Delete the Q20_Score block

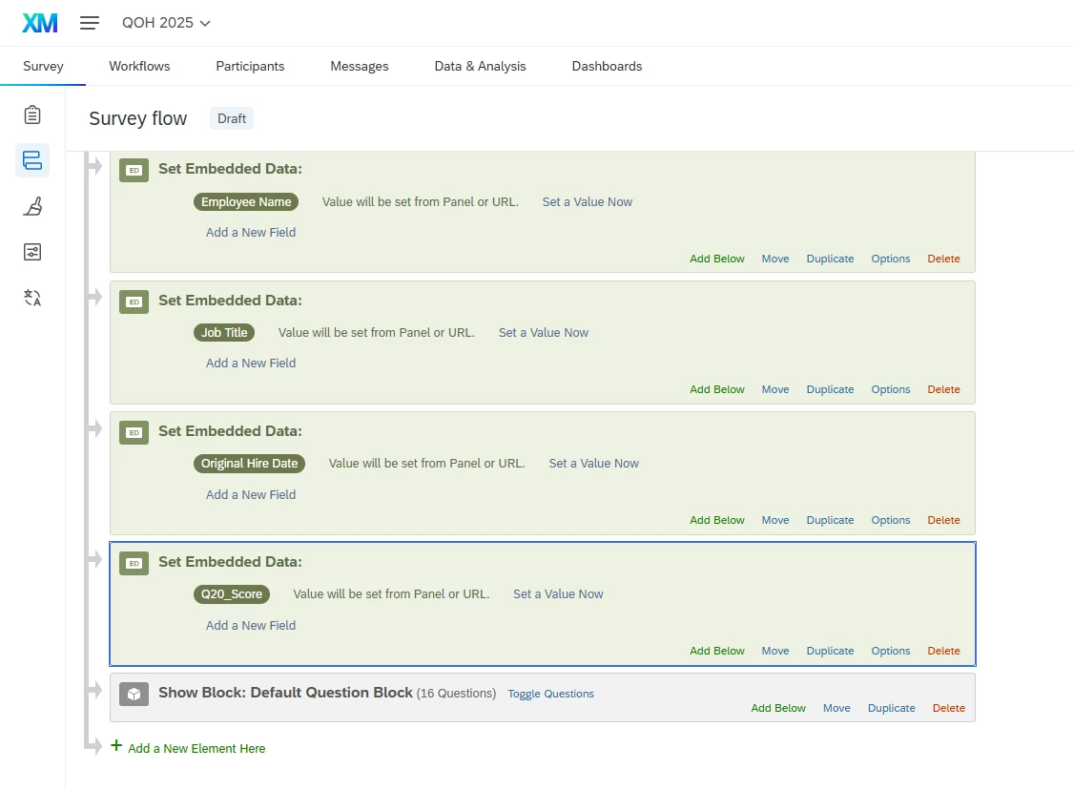coord(944,652)
